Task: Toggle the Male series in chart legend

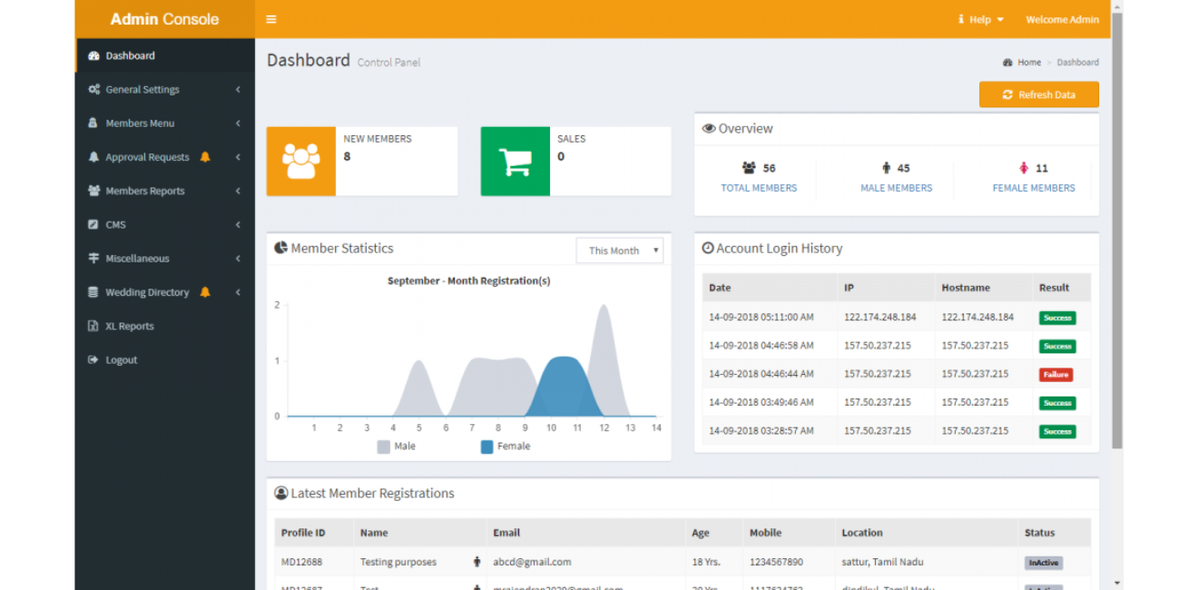Action: pyautogui.click(x=396, y=447)
